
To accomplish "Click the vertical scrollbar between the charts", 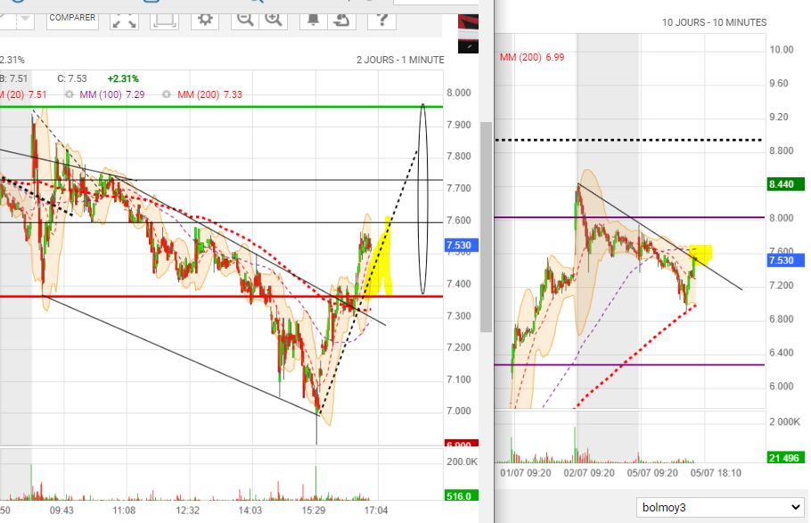I will coord(487,226).
